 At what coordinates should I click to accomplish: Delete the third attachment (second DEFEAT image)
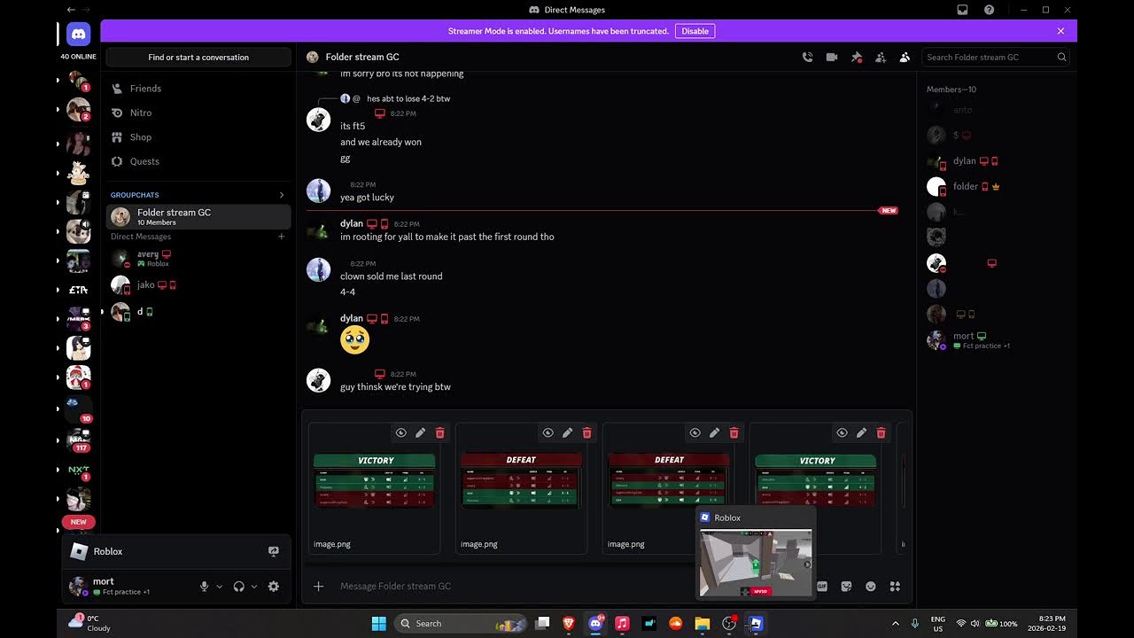(x=734, y=433)
